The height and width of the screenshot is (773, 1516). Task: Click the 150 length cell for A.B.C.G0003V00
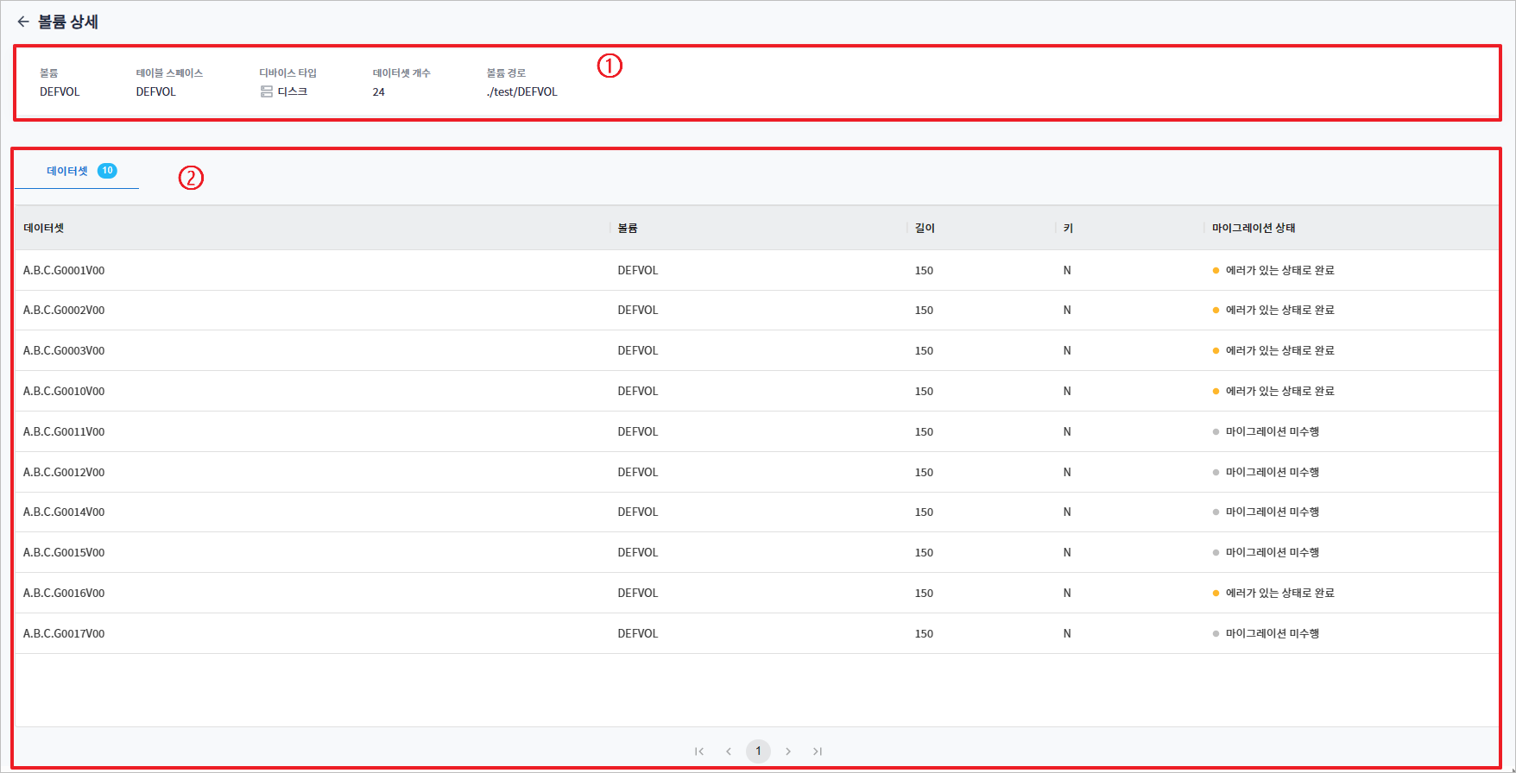point(924,350)
